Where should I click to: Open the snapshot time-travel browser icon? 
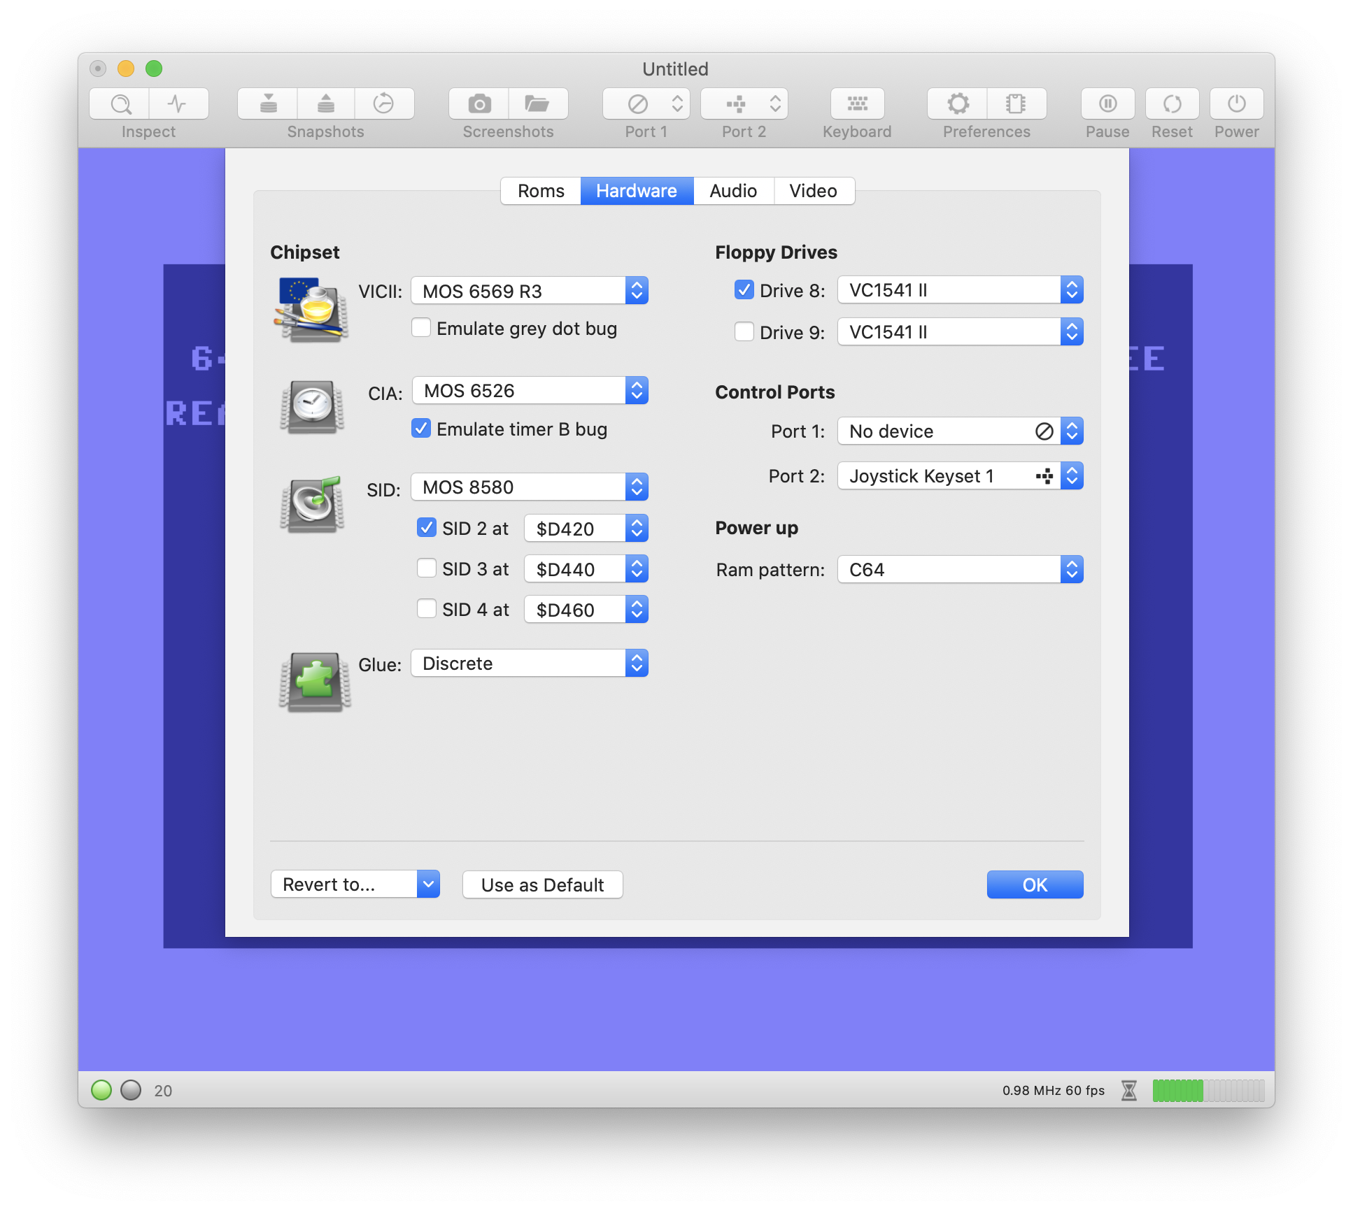click(x=384, y=104)
